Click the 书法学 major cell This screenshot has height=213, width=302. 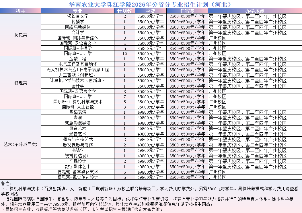(x=78, y=150)
